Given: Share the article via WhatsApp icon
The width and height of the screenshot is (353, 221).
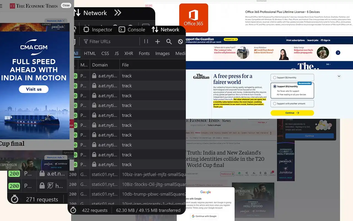Looking at the screenshot, I should pos(239,173).
